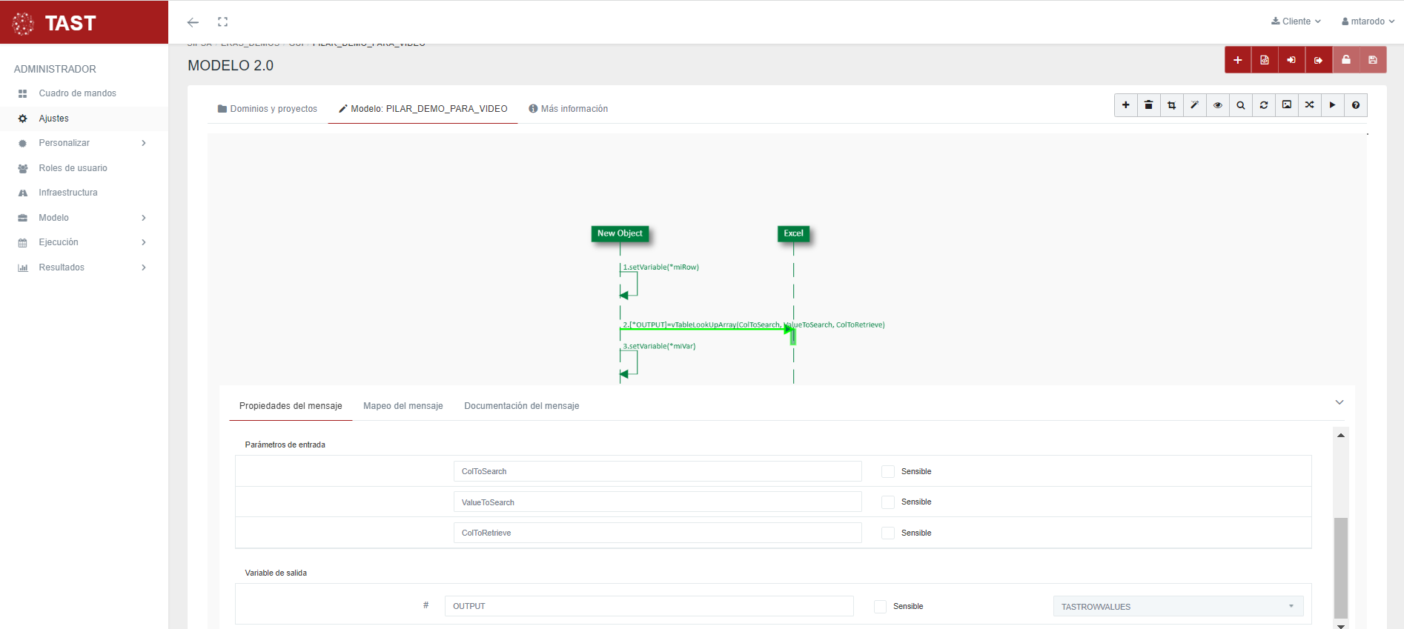Click the red save disk button
This screenshot has height=629, width=1404.
tap(1372, 60)
